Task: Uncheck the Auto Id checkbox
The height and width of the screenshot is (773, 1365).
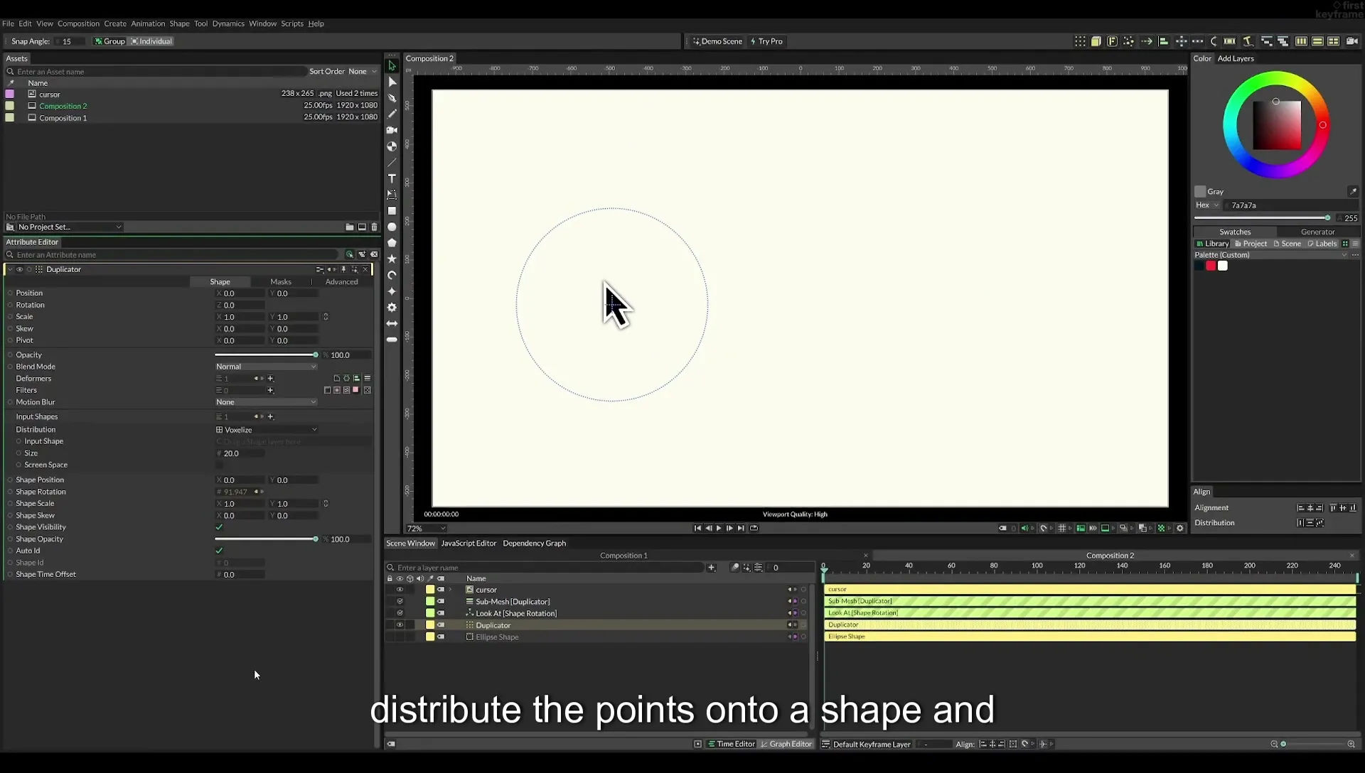Action: [219, 551]
